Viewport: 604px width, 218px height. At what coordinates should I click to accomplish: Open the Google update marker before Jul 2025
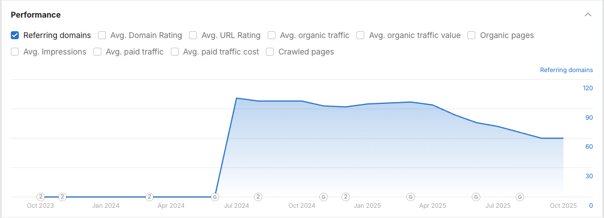click(476, 197)
